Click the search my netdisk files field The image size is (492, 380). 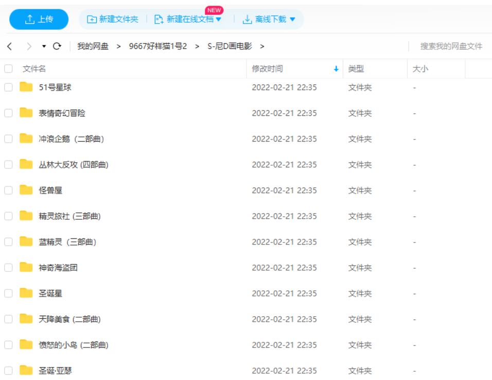click(451, 46)
